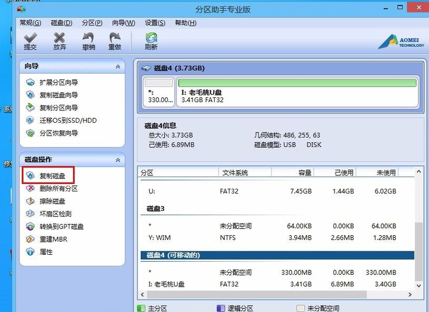Open the 帮助(H) menu

pos(186,23)
